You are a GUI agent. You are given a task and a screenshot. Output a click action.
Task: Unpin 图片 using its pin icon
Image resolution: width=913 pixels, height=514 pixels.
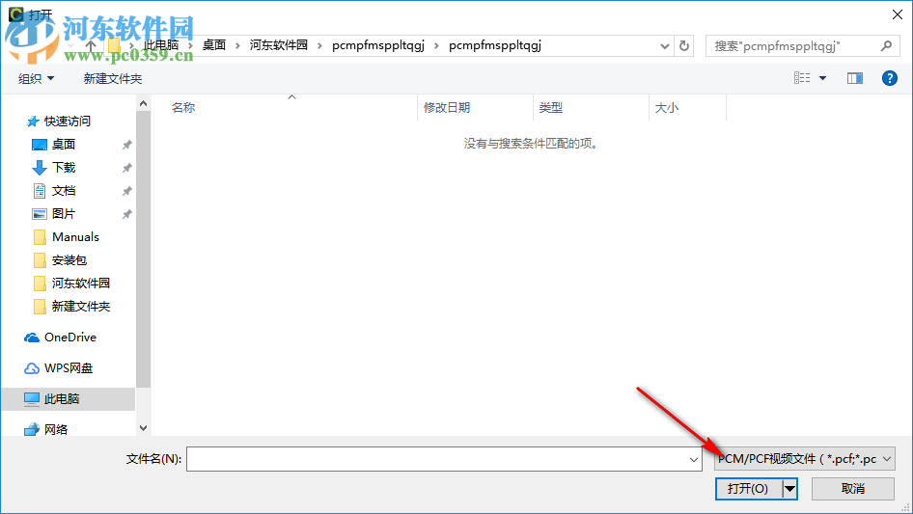click(126, 214)
